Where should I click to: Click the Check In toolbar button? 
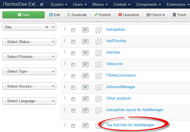pos(156,15)
